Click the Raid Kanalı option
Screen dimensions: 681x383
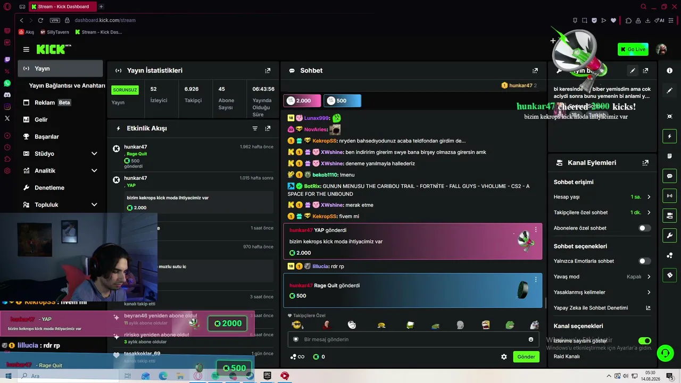coord(567,356)
